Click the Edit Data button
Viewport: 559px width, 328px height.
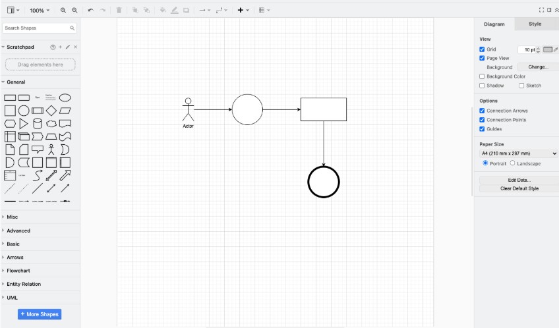tap(518, 180)
